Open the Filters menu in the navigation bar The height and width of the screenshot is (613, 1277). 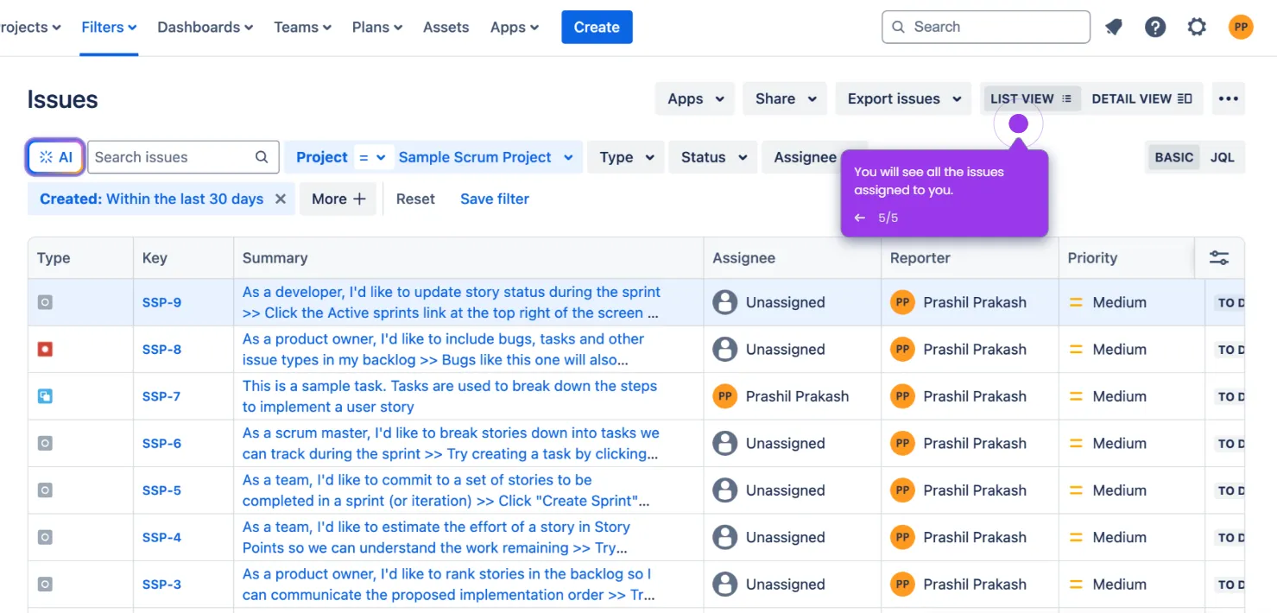coord(108,27)
